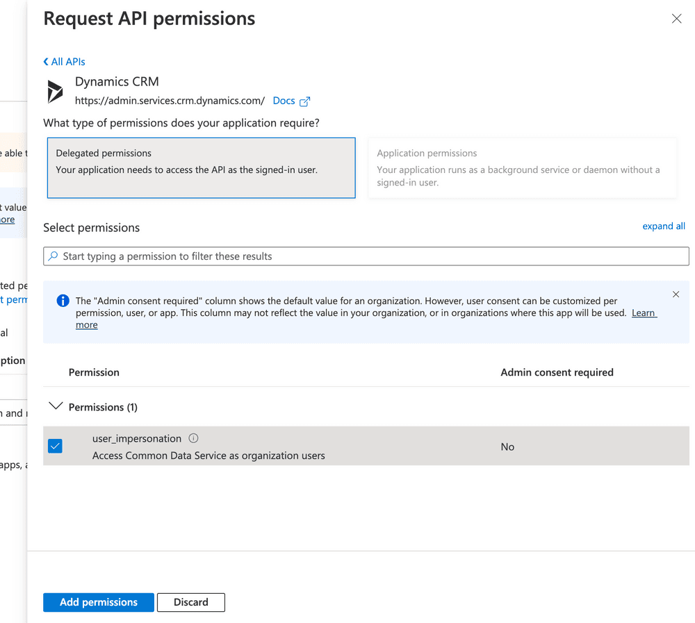
Task: Discard the permission changes
Action: pos(190,602)
